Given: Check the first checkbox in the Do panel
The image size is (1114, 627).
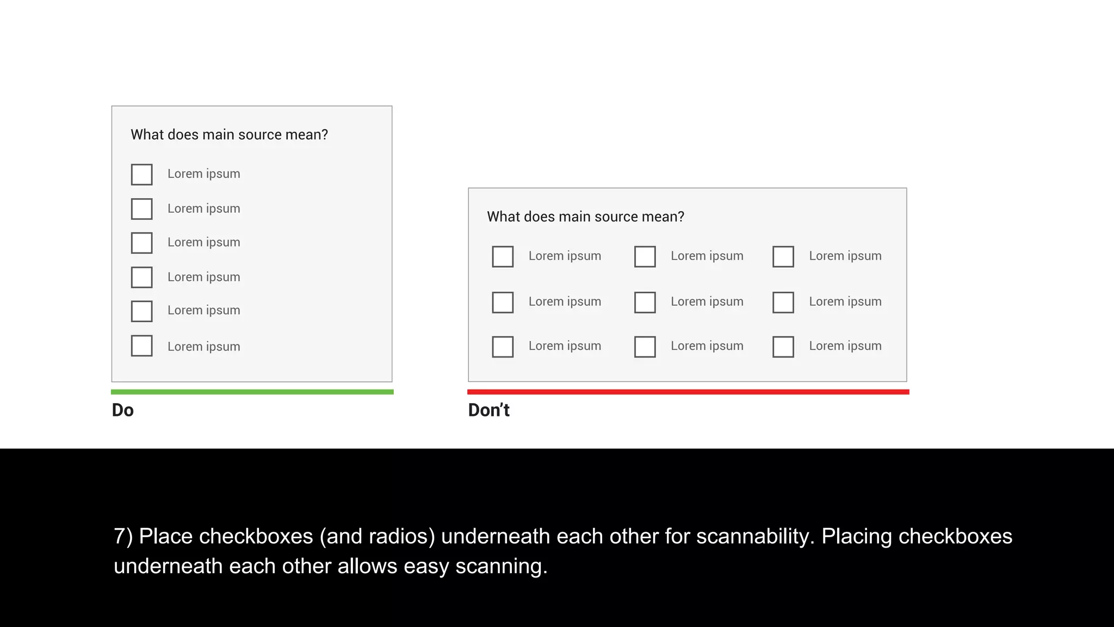Looking at the screenshot, I should point(141,175).
